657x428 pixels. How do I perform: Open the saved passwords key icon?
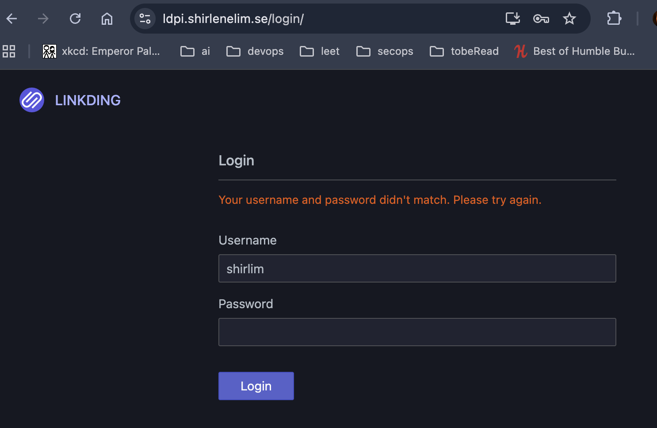(x=541, y=19)
